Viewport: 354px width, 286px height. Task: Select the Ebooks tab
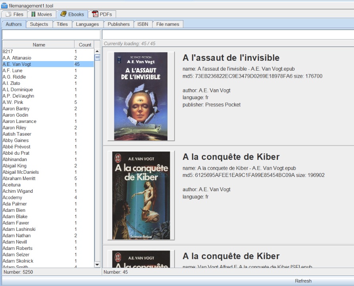point(72,14)
